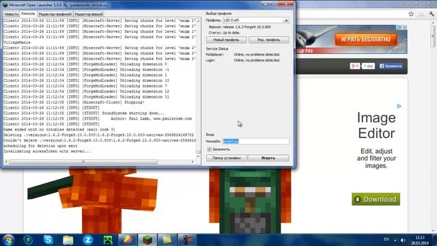Click the 'Статус: Up to date.' text
Viewport: 437px width, 246px height.
224,33
